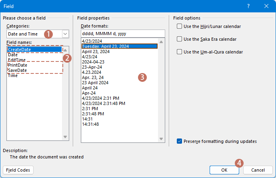Click the Help question mark icon
The height and width of the screenshot is (178, 276).
tap(248, 6)
